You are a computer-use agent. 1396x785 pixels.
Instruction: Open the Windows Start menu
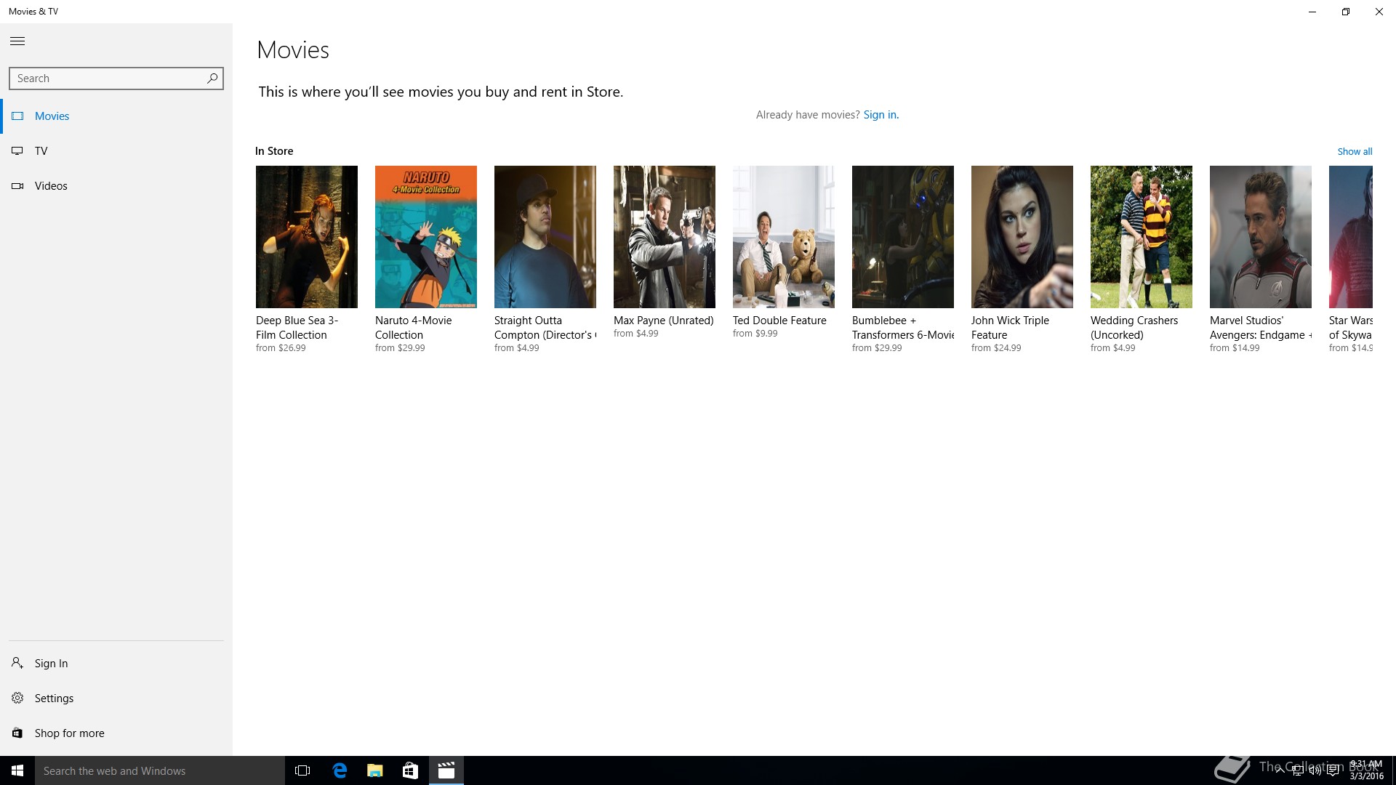tap(17, 770)
